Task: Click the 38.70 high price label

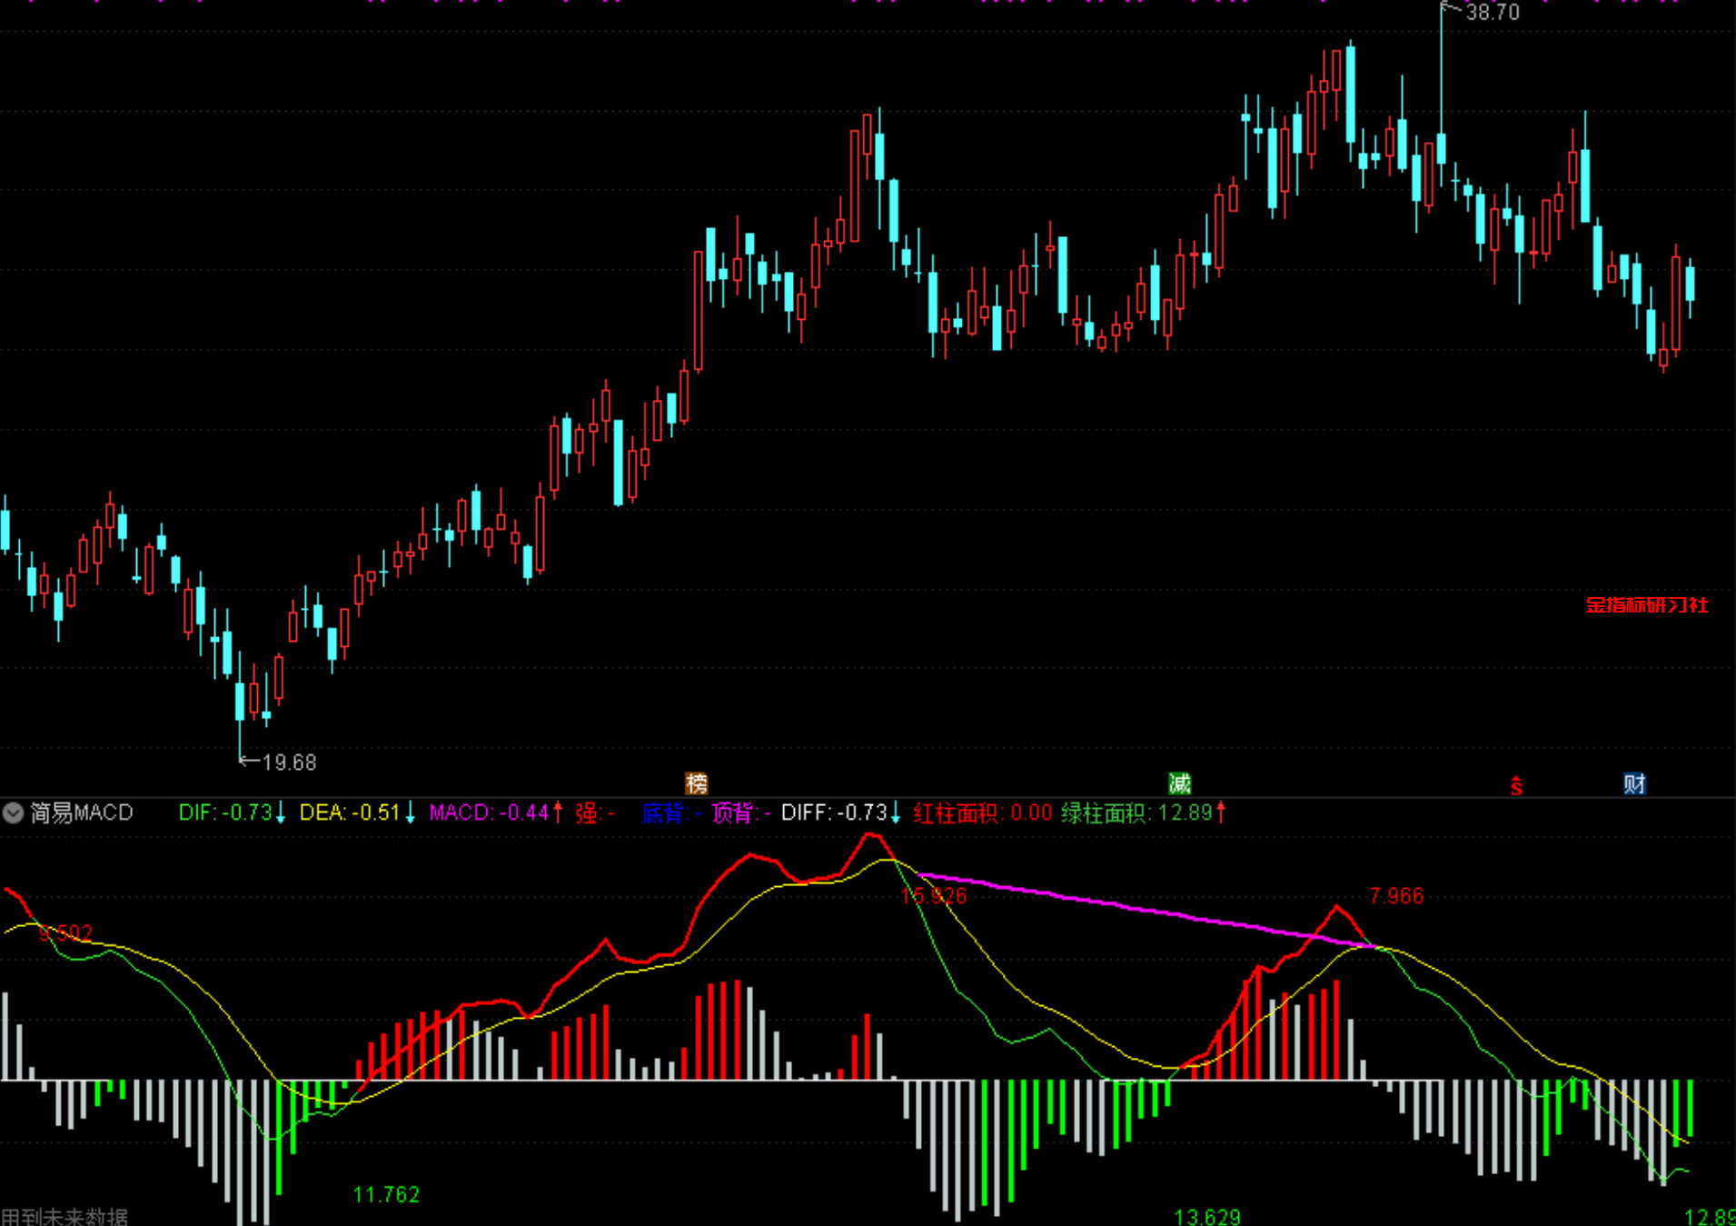Action: click(1493, 13)
